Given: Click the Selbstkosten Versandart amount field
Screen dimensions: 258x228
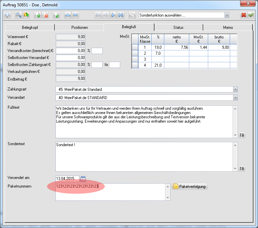Looking at the screenshot, I should (x=71, y=58).
